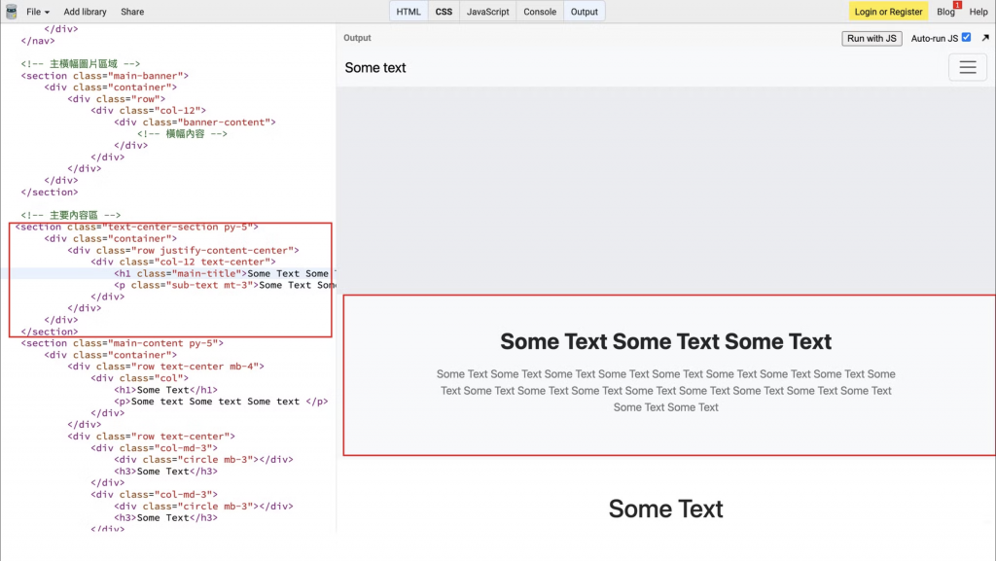Click Login or Register button

tap(888, 12)
